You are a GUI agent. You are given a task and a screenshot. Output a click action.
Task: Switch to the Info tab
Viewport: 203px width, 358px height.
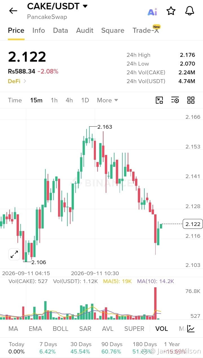click(x=39, y=31)
